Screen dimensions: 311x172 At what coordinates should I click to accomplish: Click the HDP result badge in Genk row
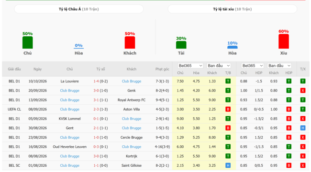pyautogui.click(x=289, y=91)
